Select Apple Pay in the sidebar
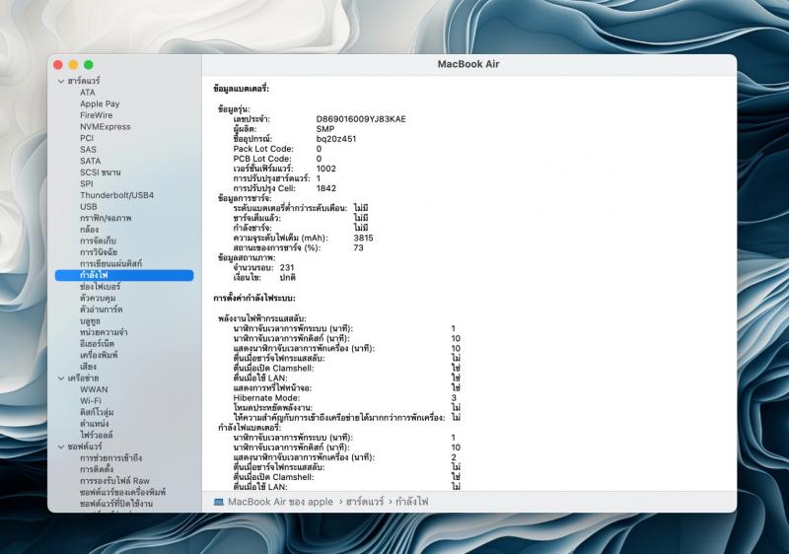 point(100,104)
